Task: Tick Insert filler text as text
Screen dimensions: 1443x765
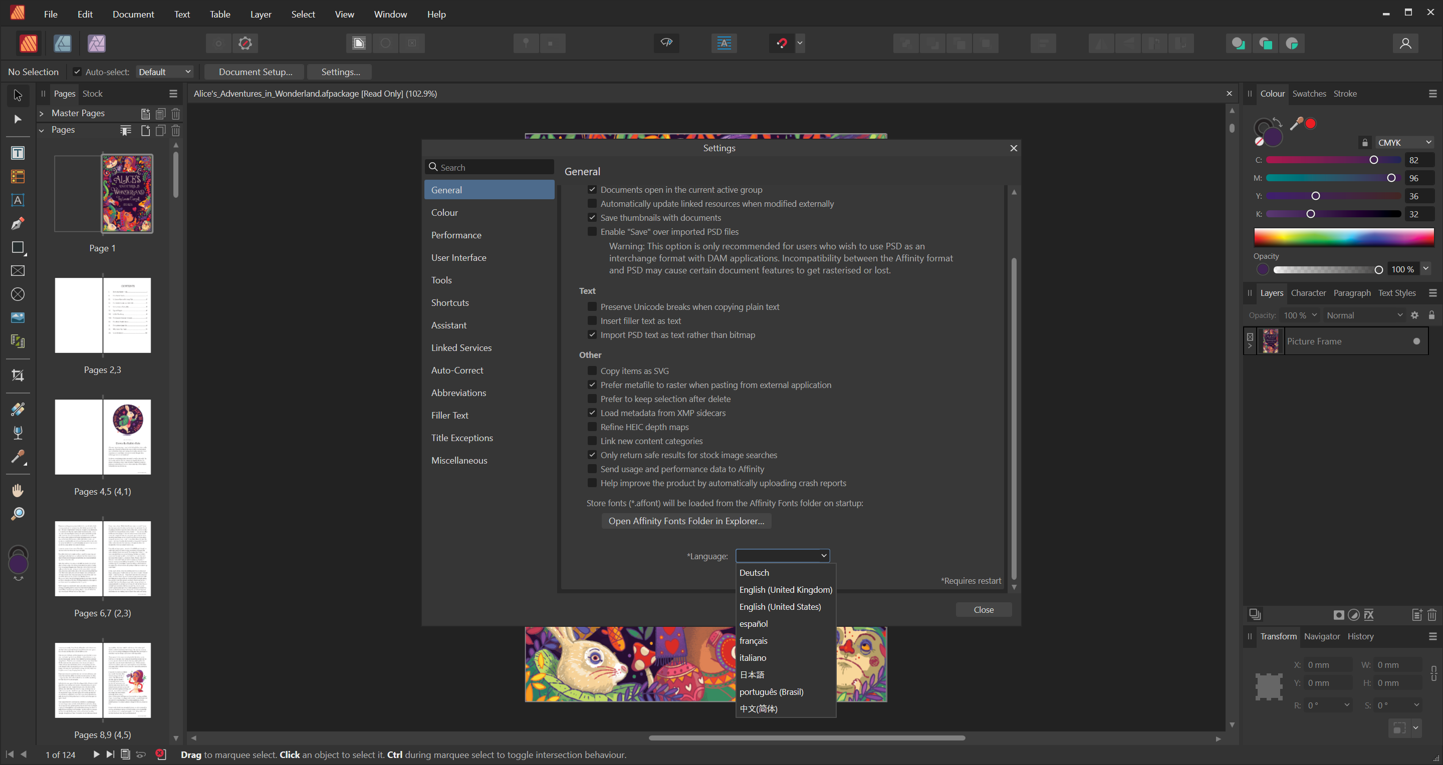Action: (x=592, y=320)
